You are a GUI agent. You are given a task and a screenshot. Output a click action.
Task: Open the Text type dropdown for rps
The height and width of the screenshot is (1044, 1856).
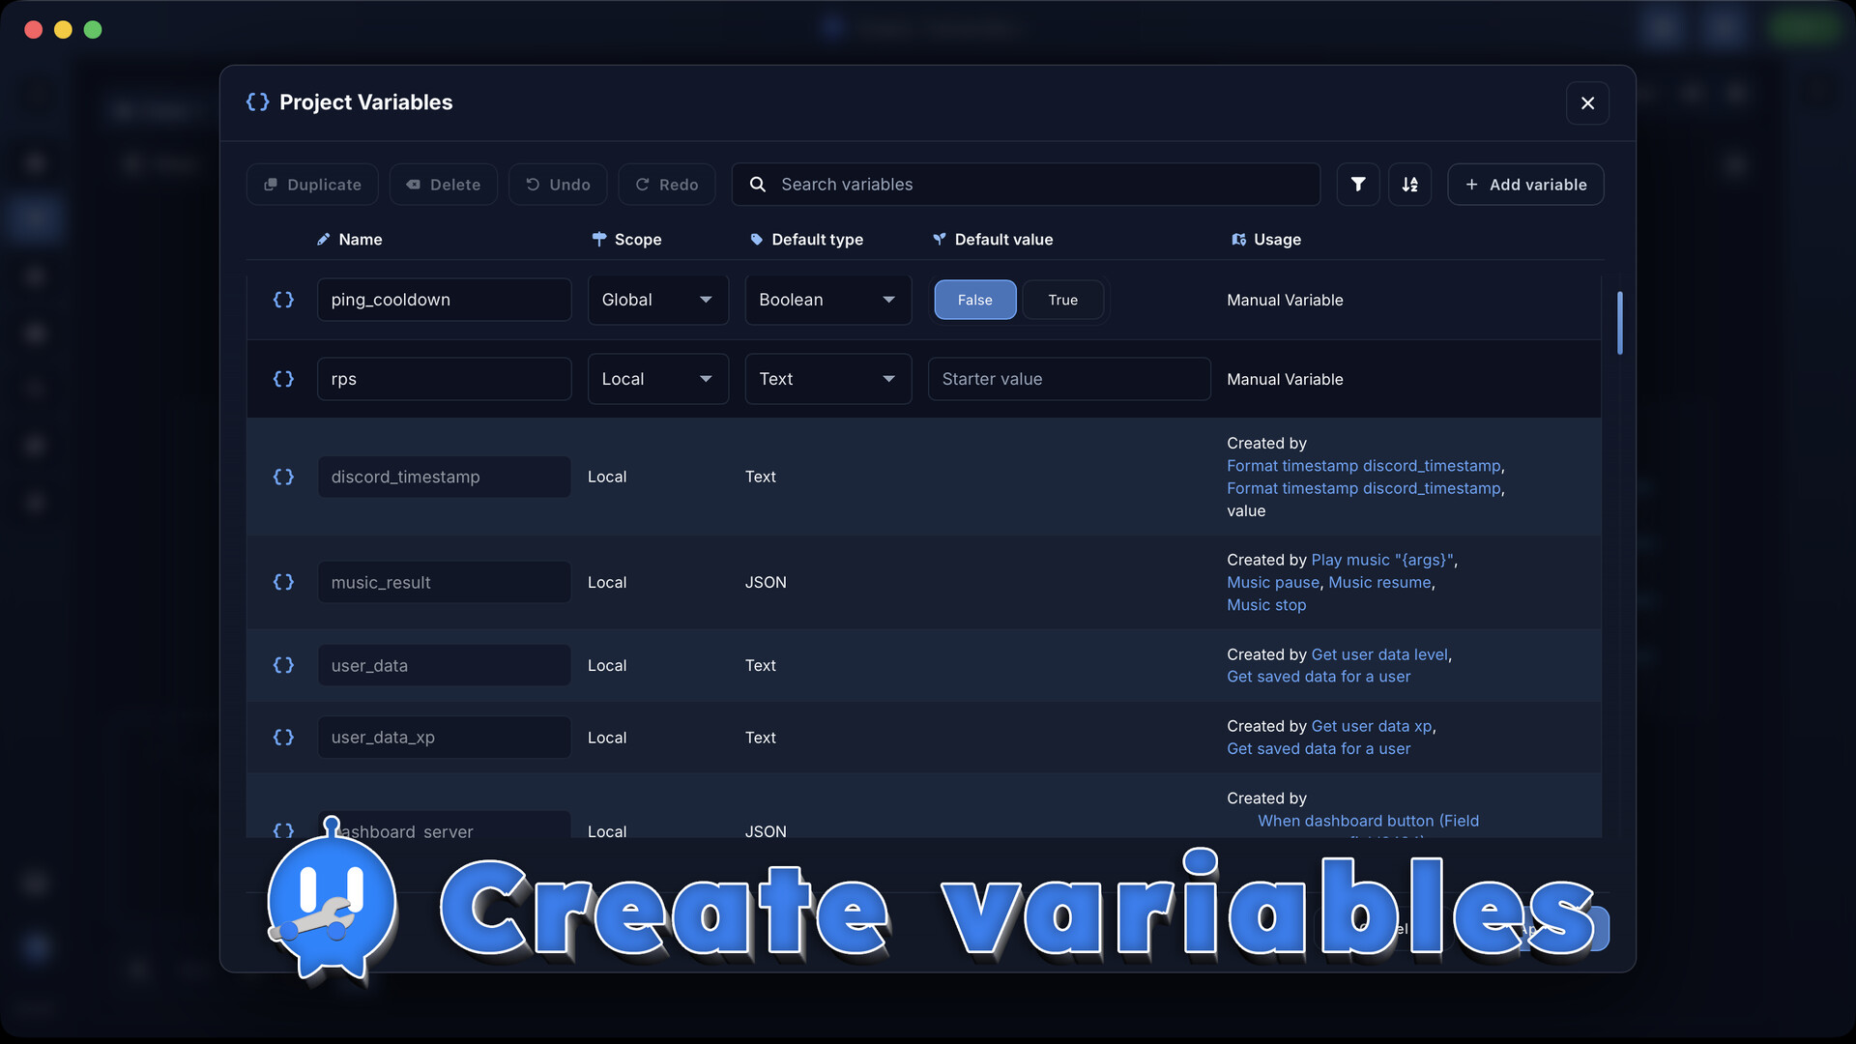click(828, 379)
